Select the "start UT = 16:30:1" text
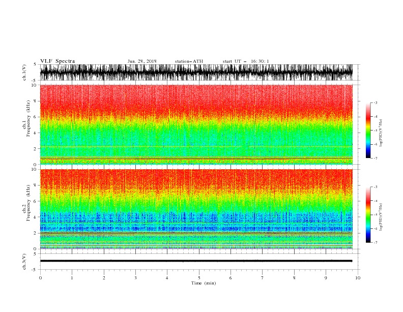This screenshot has width=403, height=312. [246, 61]
